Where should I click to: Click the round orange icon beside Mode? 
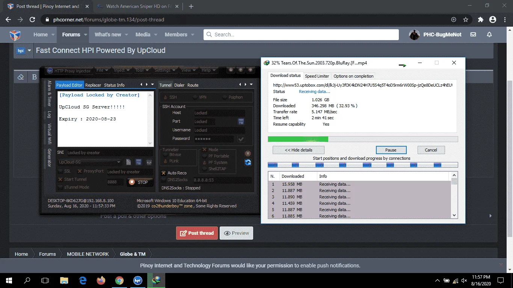pyautogui.click(x=248, y=153)
